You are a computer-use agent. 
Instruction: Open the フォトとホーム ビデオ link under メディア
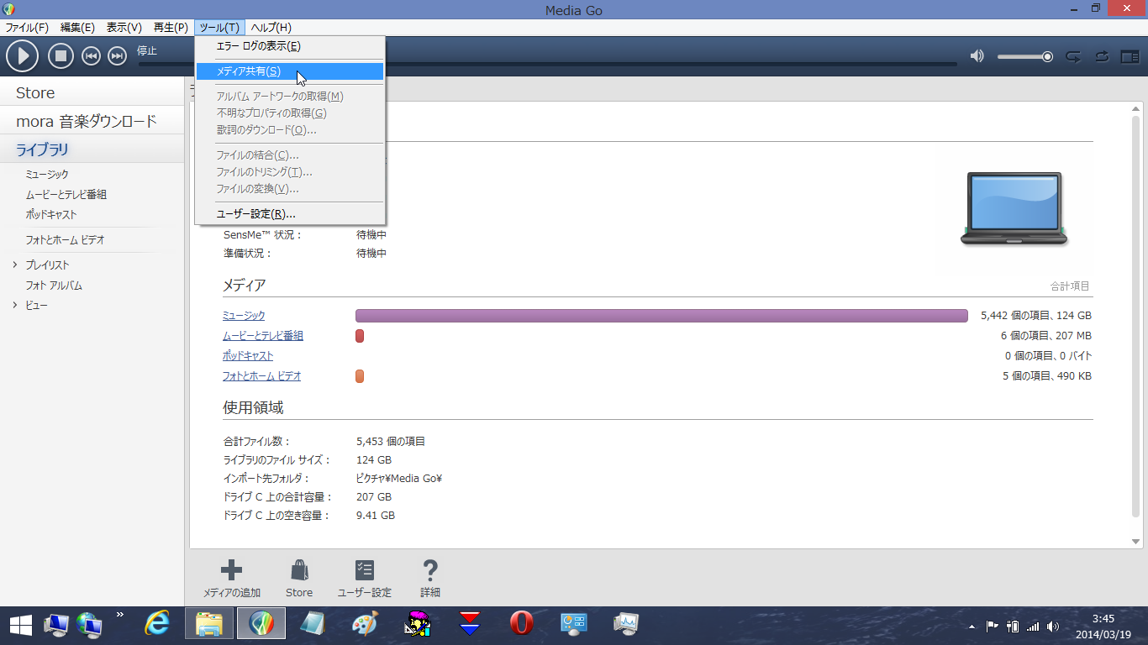[261, 376]
